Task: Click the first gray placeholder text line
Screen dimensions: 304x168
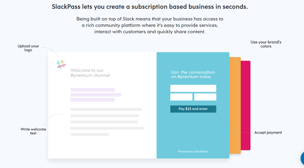Action: pyautogui.click(x=106, y=109)
